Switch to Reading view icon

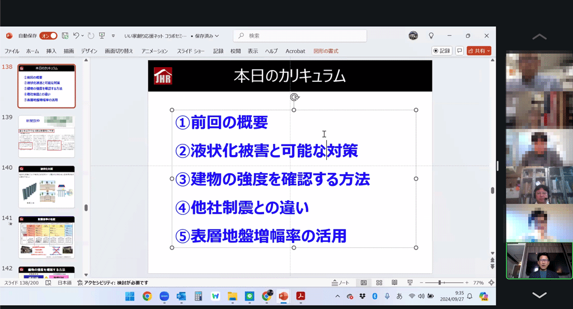(x=394, y=283)
